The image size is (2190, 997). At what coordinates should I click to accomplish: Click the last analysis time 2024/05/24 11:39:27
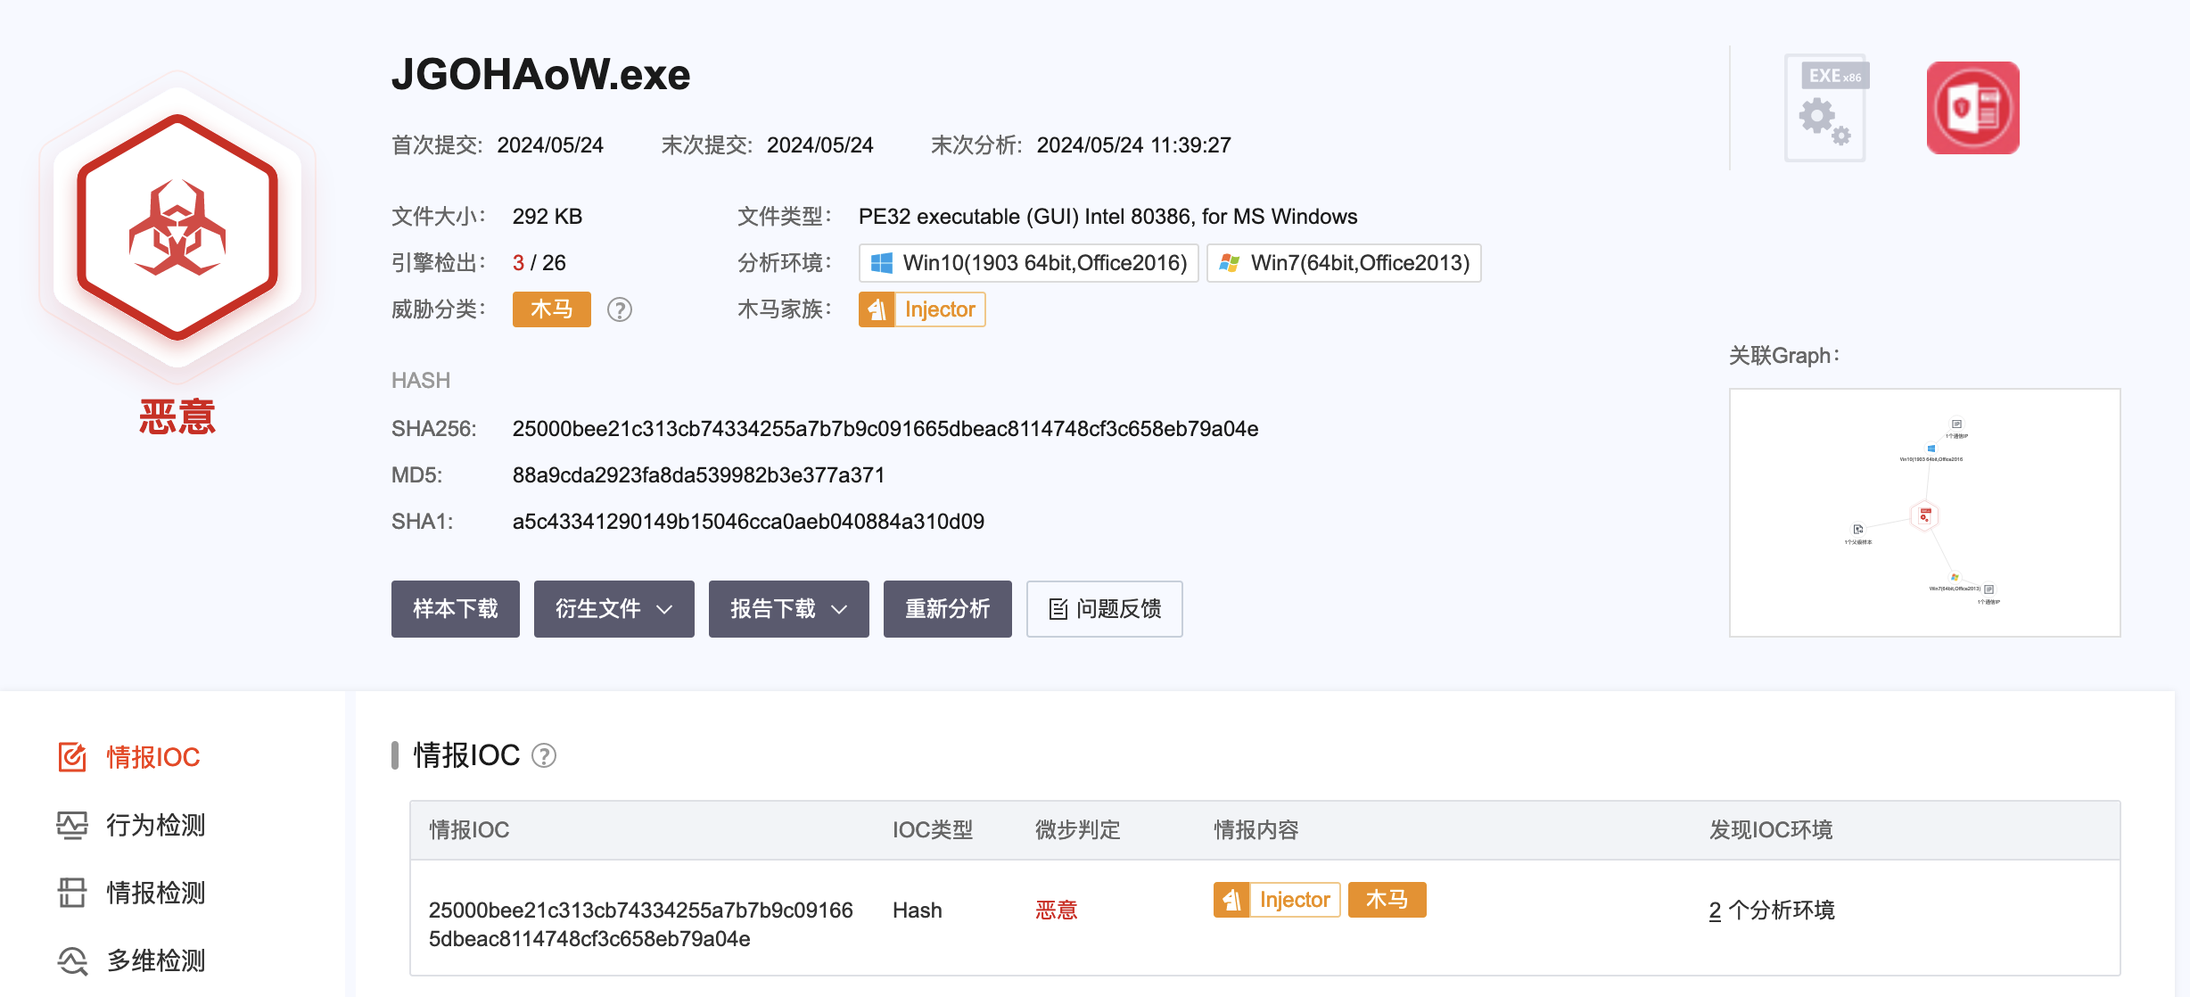[1134, 145]
